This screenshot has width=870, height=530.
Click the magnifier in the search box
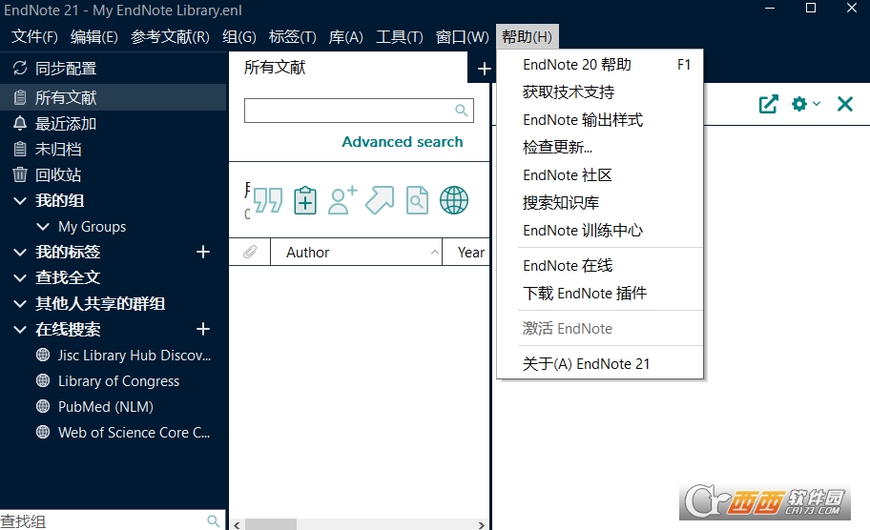[461, 111]
